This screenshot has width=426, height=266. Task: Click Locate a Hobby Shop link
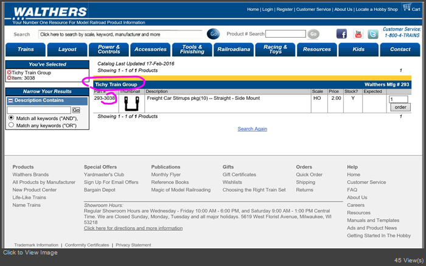pyautogui.click(x=377, y=9)
